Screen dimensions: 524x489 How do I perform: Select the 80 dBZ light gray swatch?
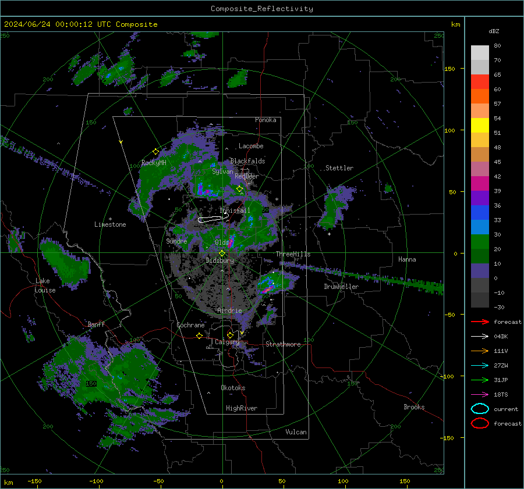(480, 53)
